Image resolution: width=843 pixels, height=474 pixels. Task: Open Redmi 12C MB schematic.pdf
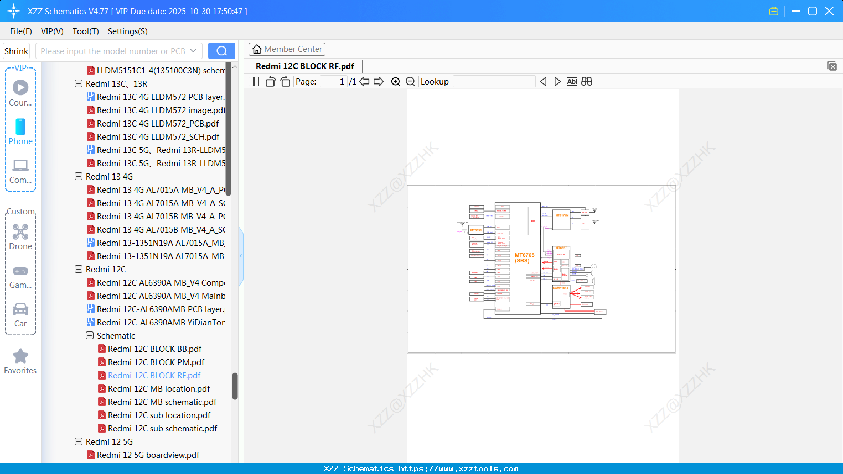[x=162, y=402]
